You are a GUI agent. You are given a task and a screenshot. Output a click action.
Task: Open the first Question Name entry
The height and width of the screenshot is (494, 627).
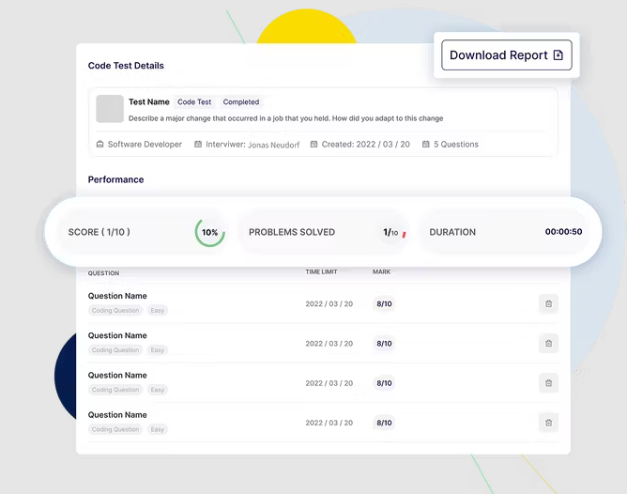coord(117,296)
